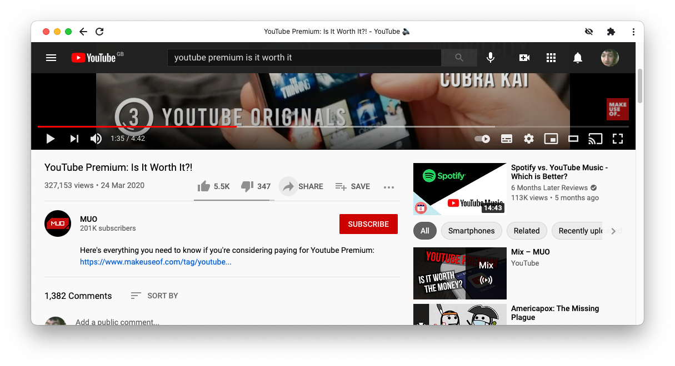Switch to miniplayer mode
Screen dimensions: 675x366
(x=551, y=139)
